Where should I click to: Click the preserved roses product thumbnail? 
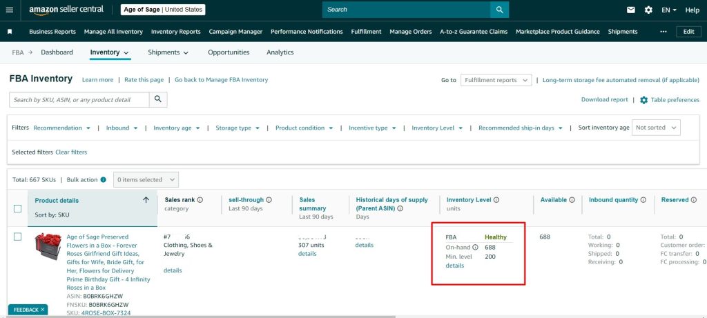click(48, 246)
